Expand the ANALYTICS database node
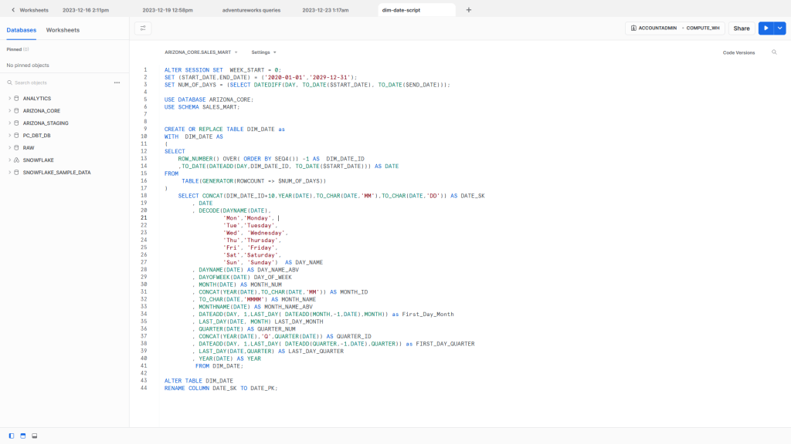The width and height of the screenshot is (791, 444). tap(9, 99)
